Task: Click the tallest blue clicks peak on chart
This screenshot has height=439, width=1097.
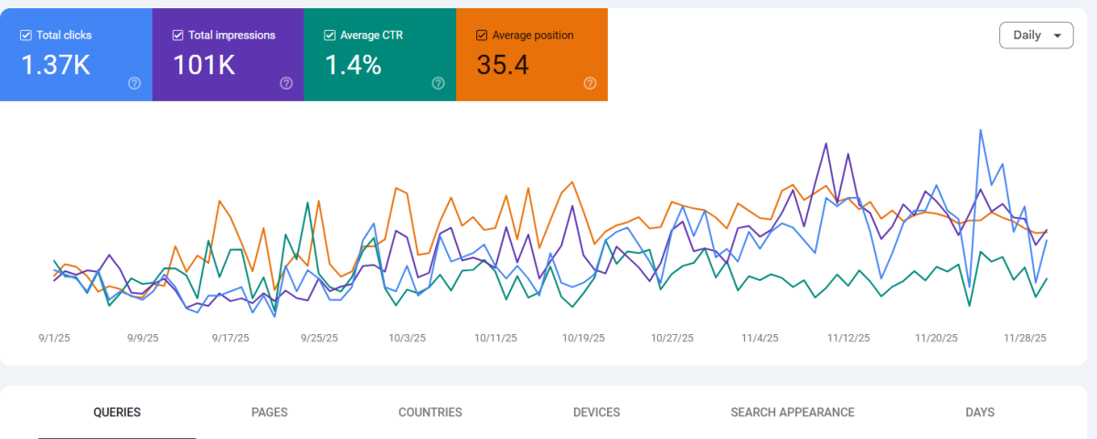Action: (981, 131)
